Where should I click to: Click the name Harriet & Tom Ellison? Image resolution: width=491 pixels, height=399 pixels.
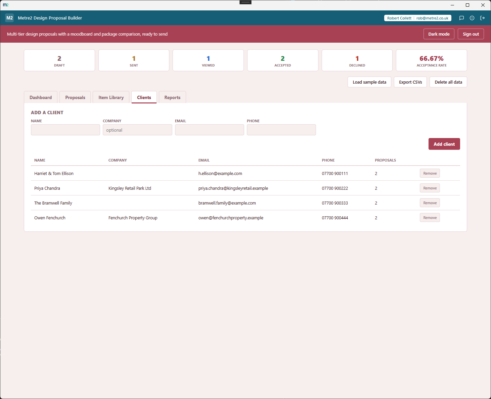[x=54, y=174]
